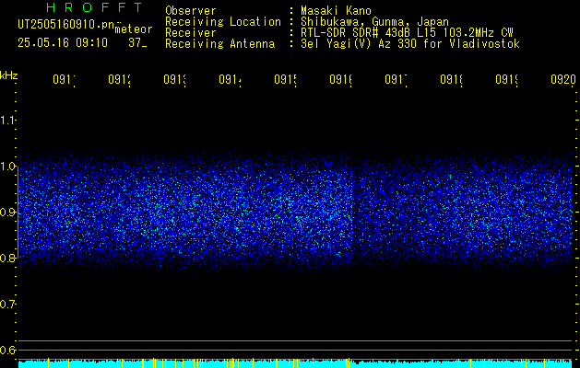The width and height of the screenshot is (580, 368).
Task: Click the HROFFT title text
Action: coord(95,7)
